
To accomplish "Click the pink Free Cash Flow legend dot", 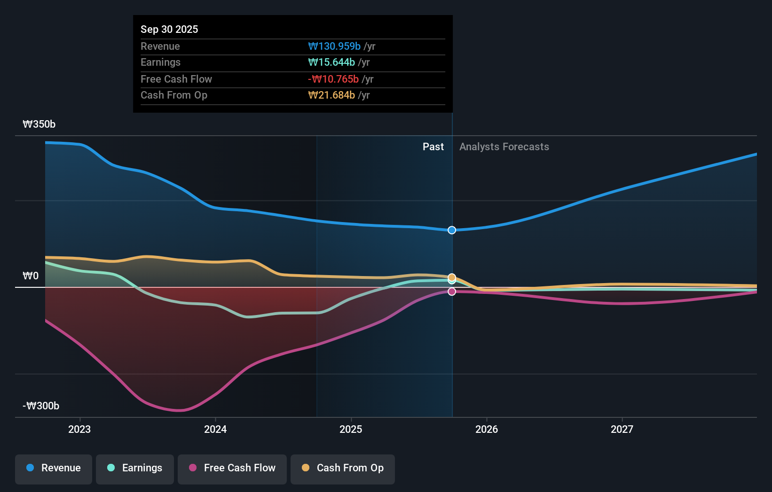I will tap(192, 468).
